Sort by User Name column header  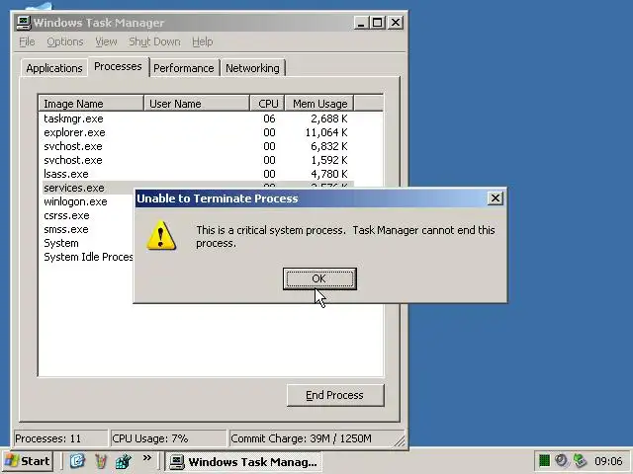coord(197,104)
